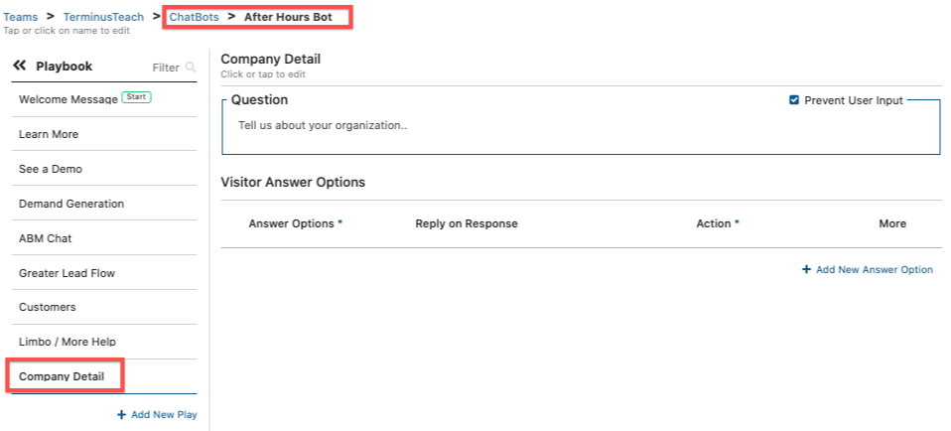Collapse the Playbook panel with double chevron
Image resolution: width=951 pixels, height=431 pixels.
point(20,66)
